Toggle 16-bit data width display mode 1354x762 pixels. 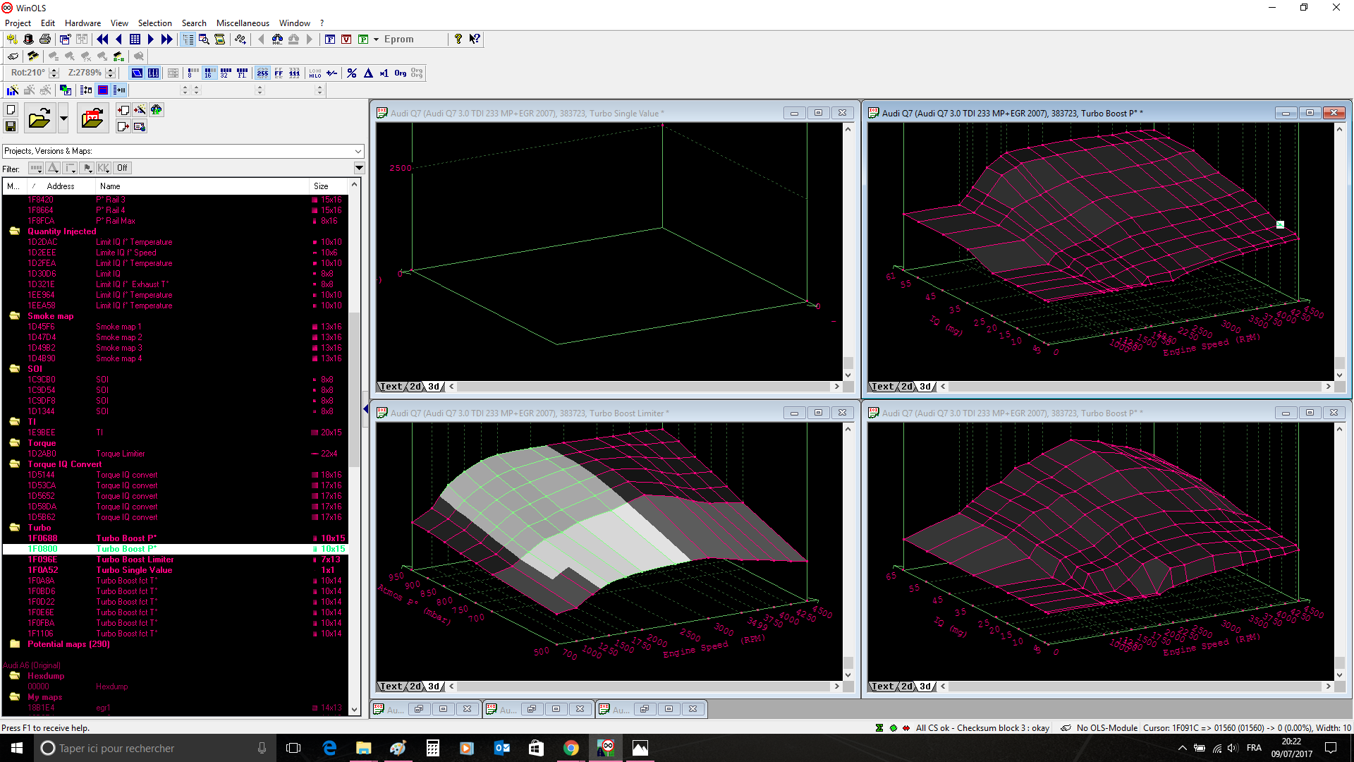click(209, 73)
